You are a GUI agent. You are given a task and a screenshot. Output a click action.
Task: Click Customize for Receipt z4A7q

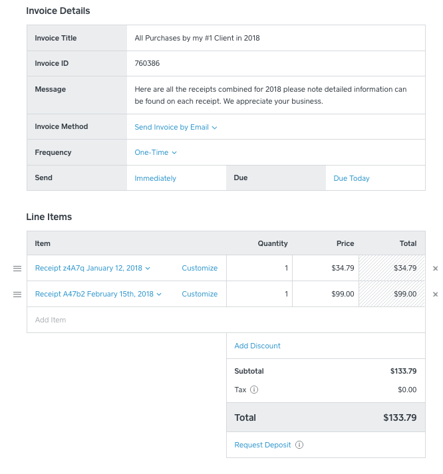click(200, 268)
